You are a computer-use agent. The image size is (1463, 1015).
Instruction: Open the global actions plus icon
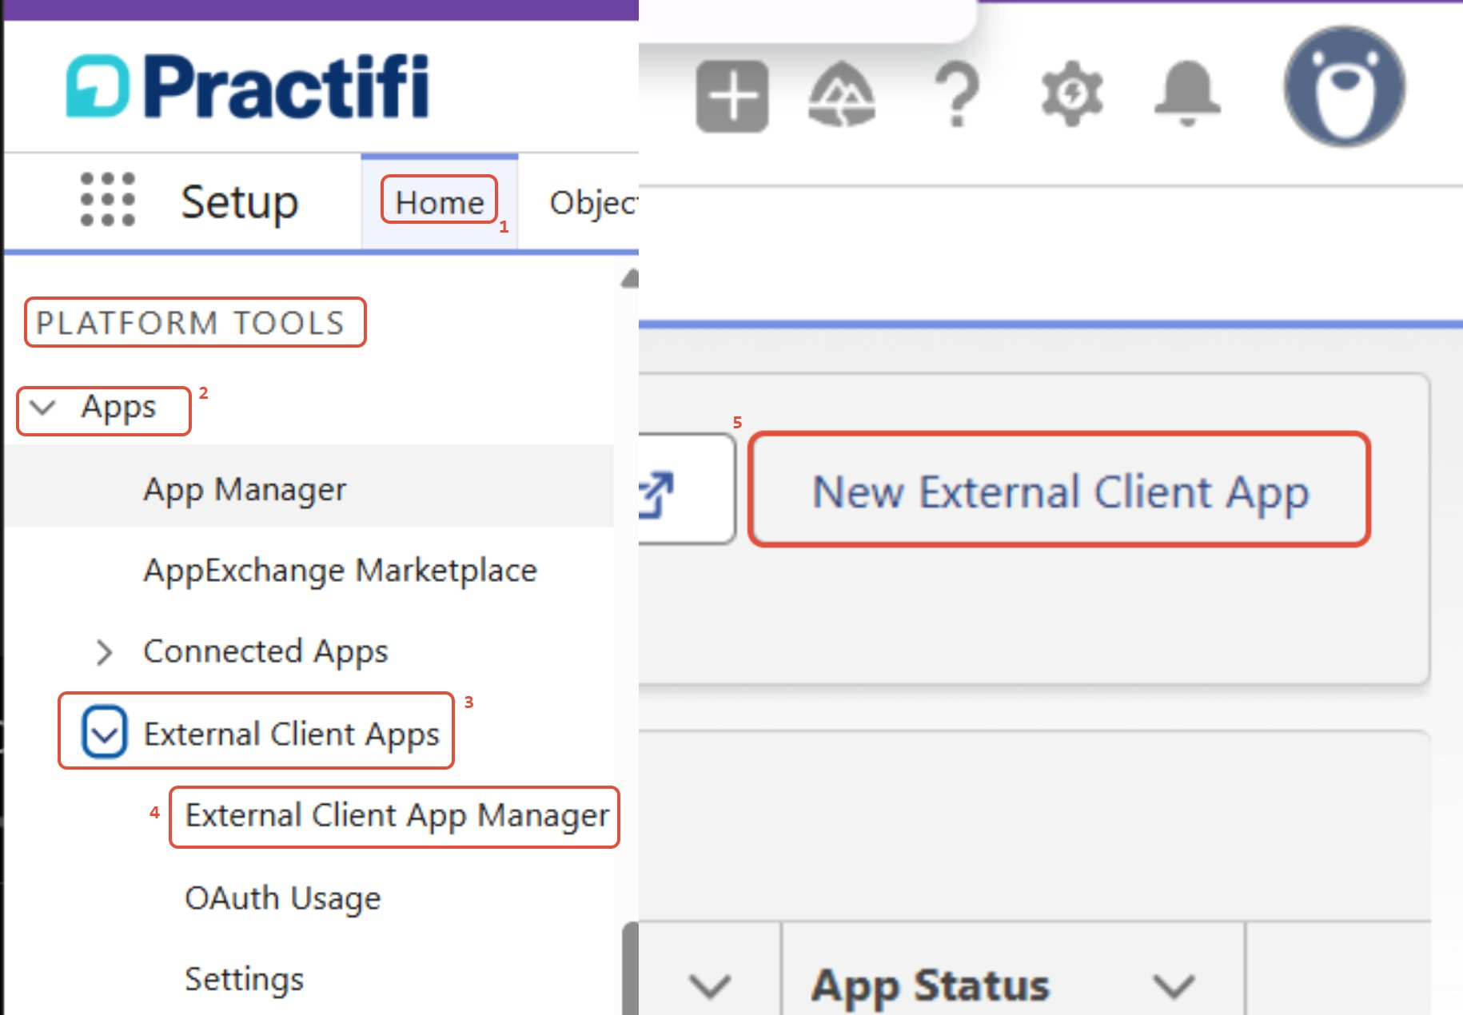tap(732, 96)
